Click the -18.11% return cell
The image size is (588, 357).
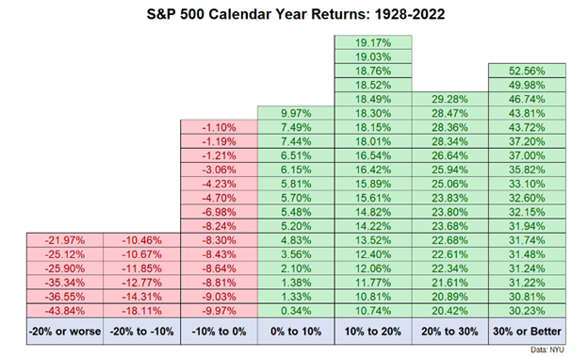pos(141,311)
